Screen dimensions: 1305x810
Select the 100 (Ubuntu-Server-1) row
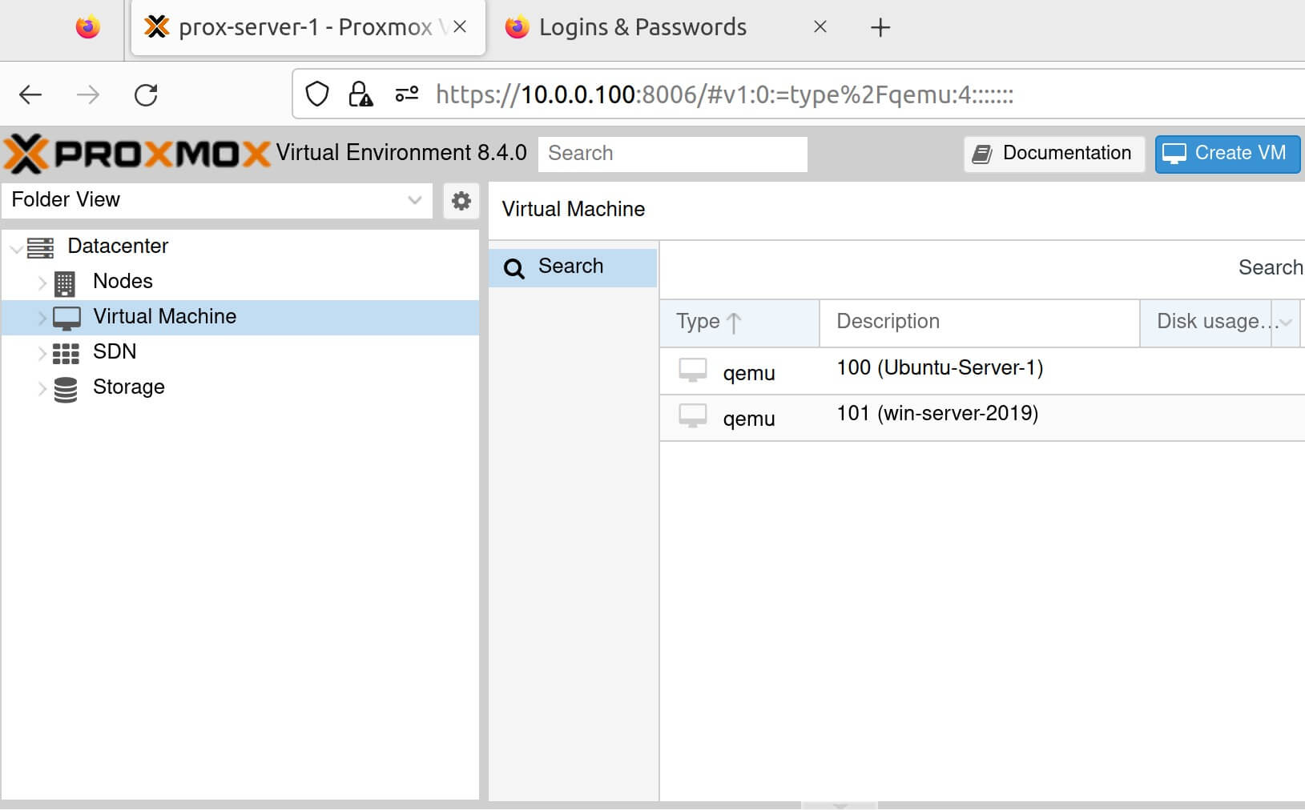tap(982, 371)
